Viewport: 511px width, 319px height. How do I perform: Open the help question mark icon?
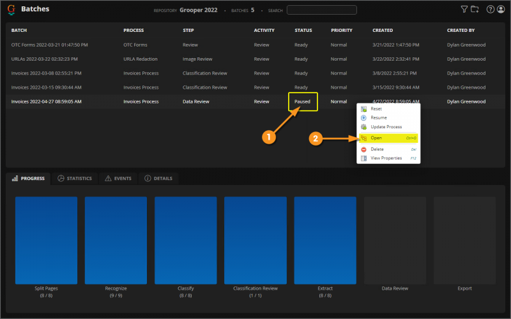[491, 10]
